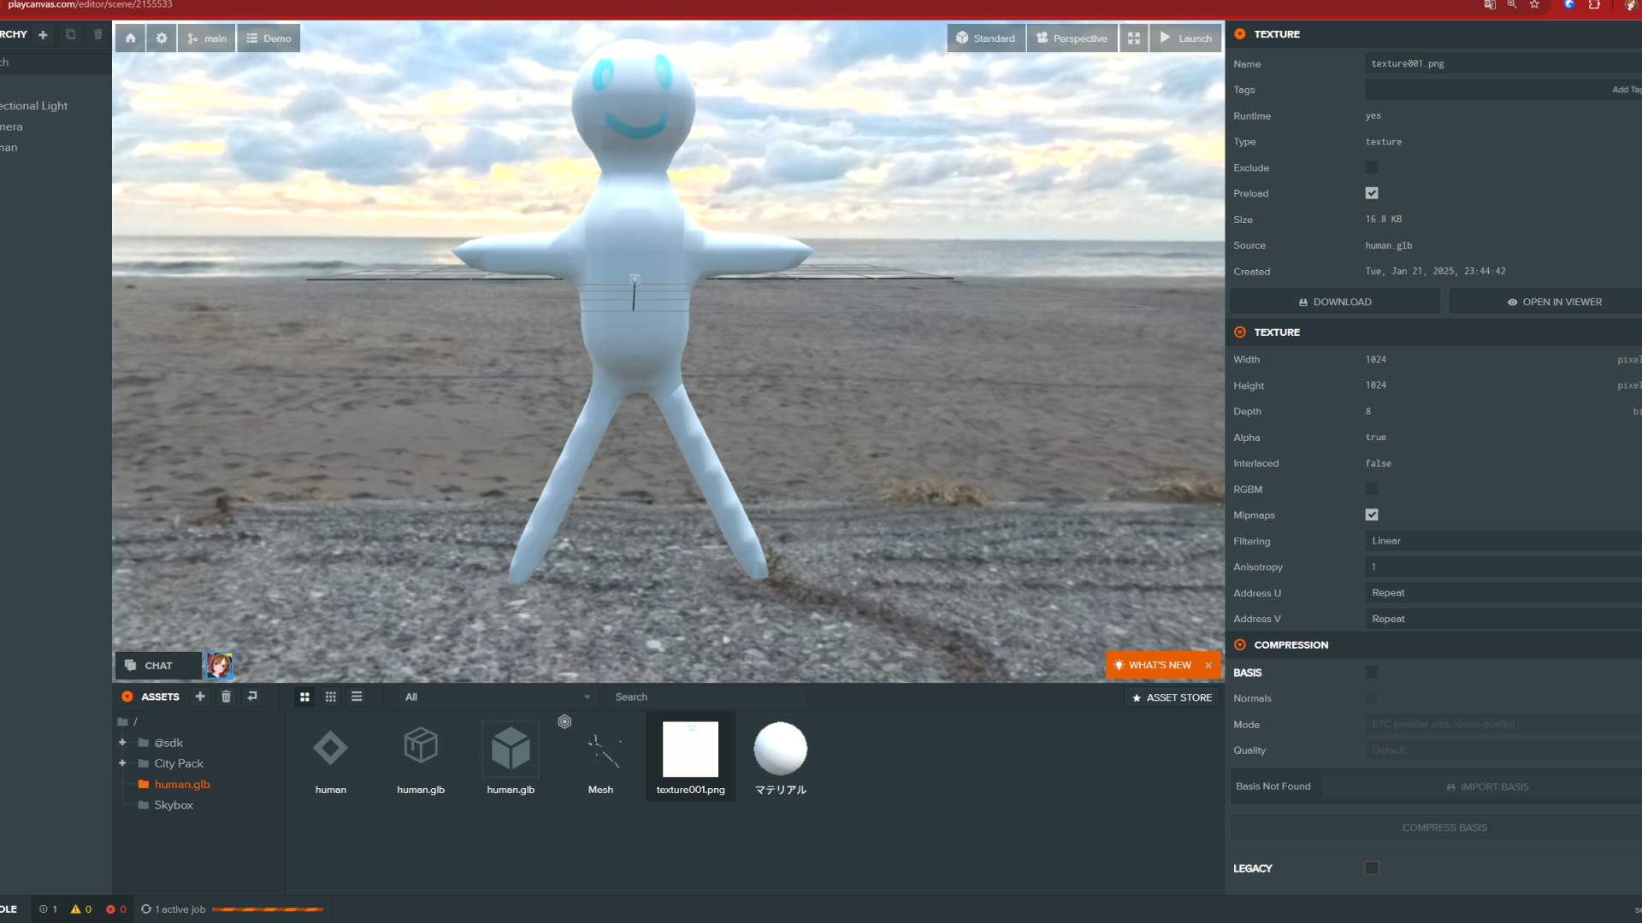Launch the scene
The width and height of the screenshot is (1642, 923).
click(x=1186, y=38)
